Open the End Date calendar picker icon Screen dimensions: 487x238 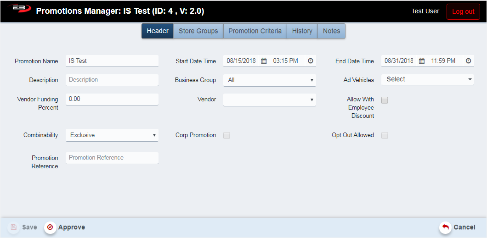tap(421, 61)
